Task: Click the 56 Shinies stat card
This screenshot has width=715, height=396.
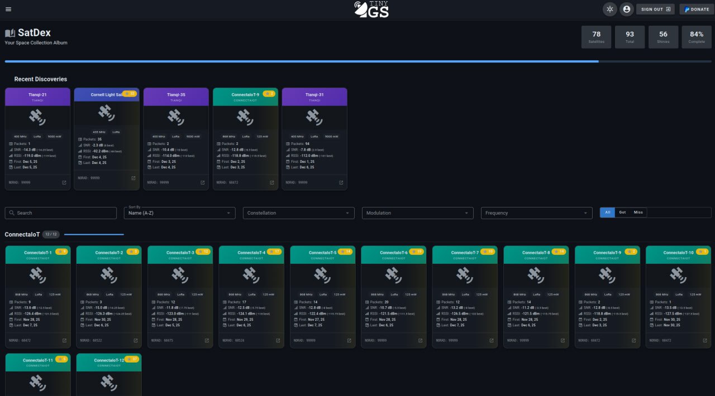Action: (663, 37)
